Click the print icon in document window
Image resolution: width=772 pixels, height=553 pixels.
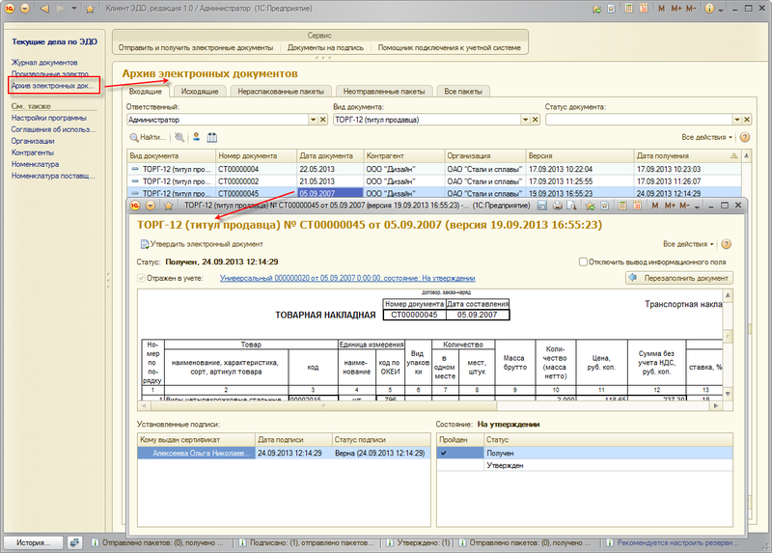557,207
